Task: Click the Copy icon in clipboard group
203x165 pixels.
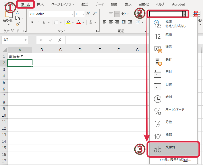Action: (18, 18)
